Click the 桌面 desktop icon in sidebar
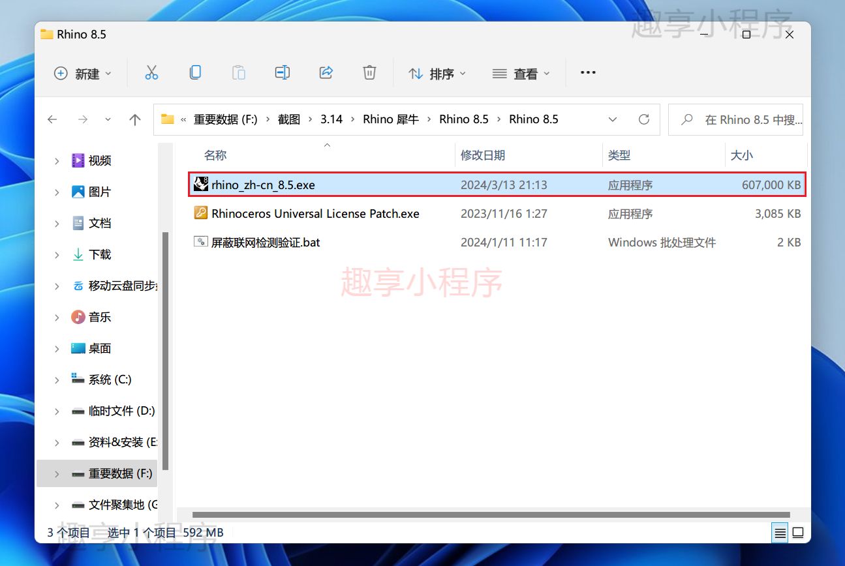The height and width of the screenshot is (566, 845). pos(78,348)
